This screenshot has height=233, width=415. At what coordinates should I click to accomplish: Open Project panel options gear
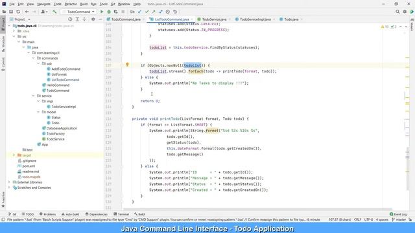93,19
